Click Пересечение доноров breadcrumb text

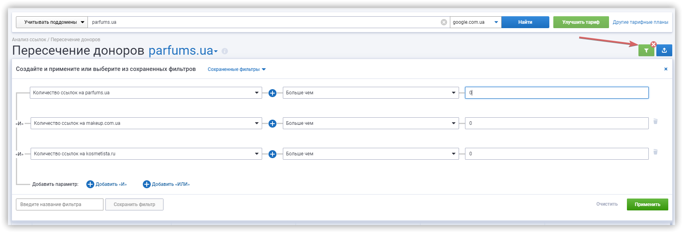point(76,40)
